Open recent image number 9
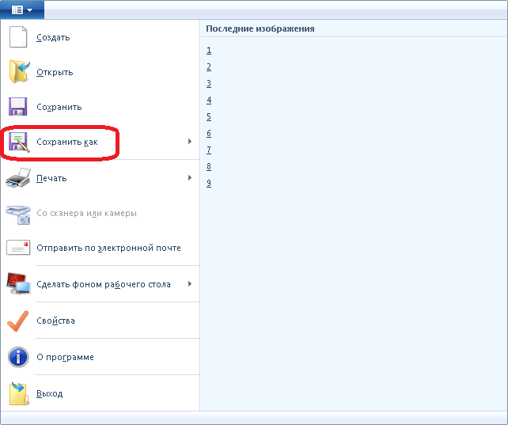Image resolution: width=508 pixels, height=425 pixels. click(x=209, y=183)
